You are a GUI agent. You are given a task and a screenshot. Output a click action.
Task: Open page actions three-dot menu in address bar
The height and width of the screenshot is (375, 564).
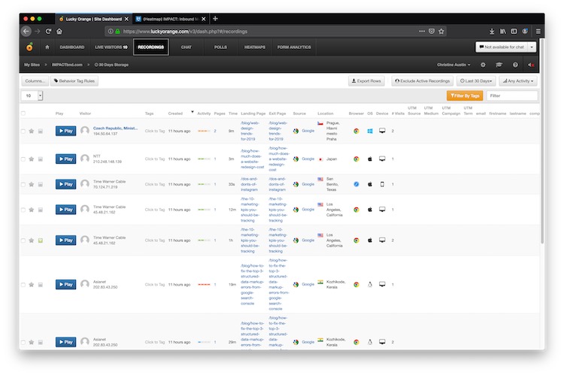pyautogui.click(x=422, y=32)
